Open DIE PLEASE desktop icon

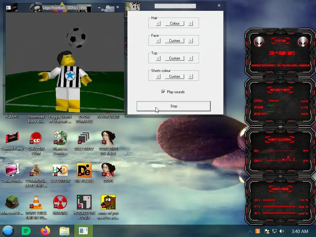tap(84, 173)
